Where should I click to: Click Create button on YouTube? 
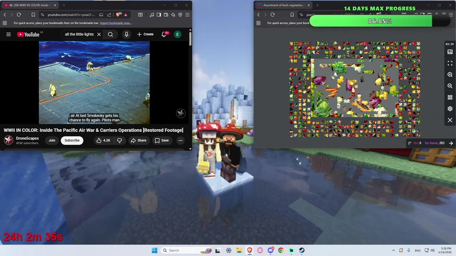(145, 34)
